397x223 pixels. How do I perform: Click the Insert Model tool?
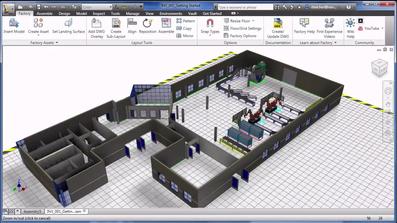point(14,26)
